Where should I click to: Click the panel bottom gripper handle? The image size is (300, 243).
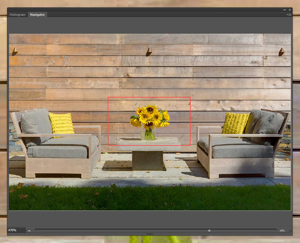150,234
